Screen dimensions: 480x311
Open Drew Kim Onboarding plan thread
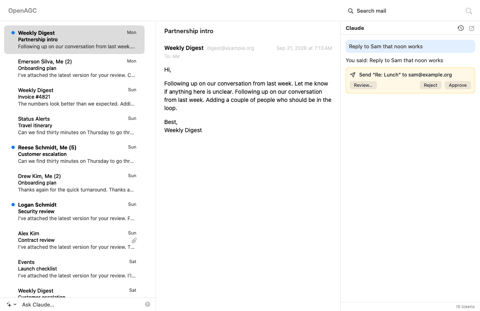tap(75, 183)
